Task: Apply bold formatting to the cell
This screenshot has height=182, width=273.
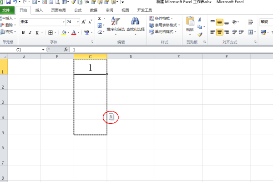Action: click(x=23, y=32)
